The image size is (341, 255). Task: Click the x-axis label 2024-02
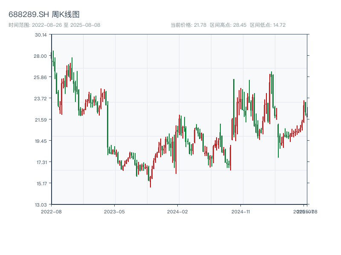(x=177, y=212)
